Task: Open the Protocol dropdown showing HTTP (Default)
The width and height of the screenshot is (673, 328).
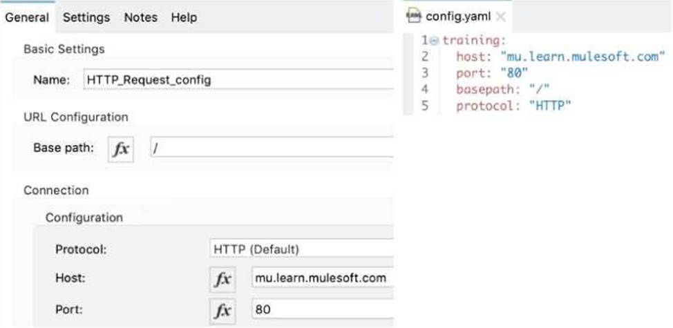Action: (301, 249)
